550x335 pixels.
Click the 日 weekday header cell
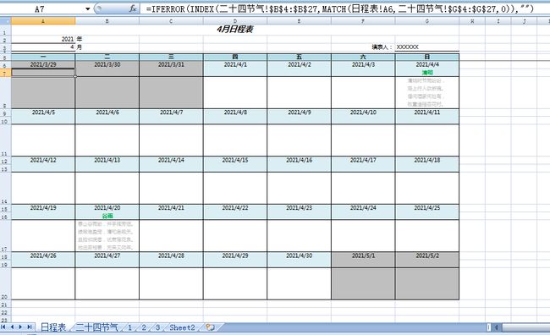(x=426, y=57)
